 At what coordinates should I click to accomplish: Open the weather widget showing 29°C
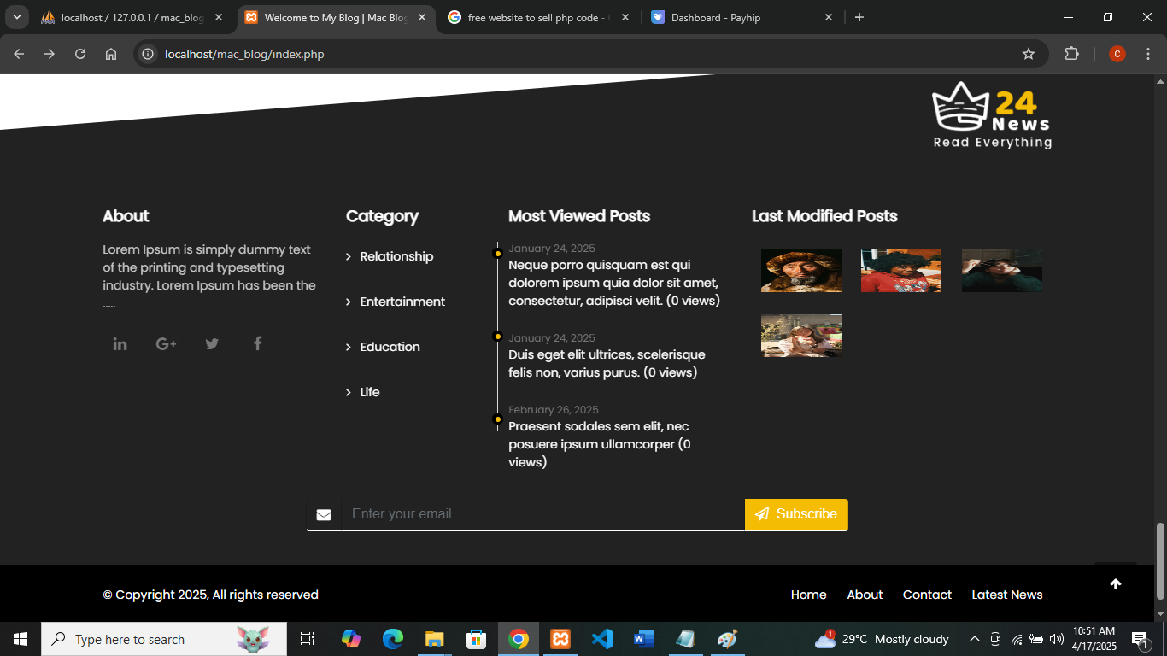point(882,639)
